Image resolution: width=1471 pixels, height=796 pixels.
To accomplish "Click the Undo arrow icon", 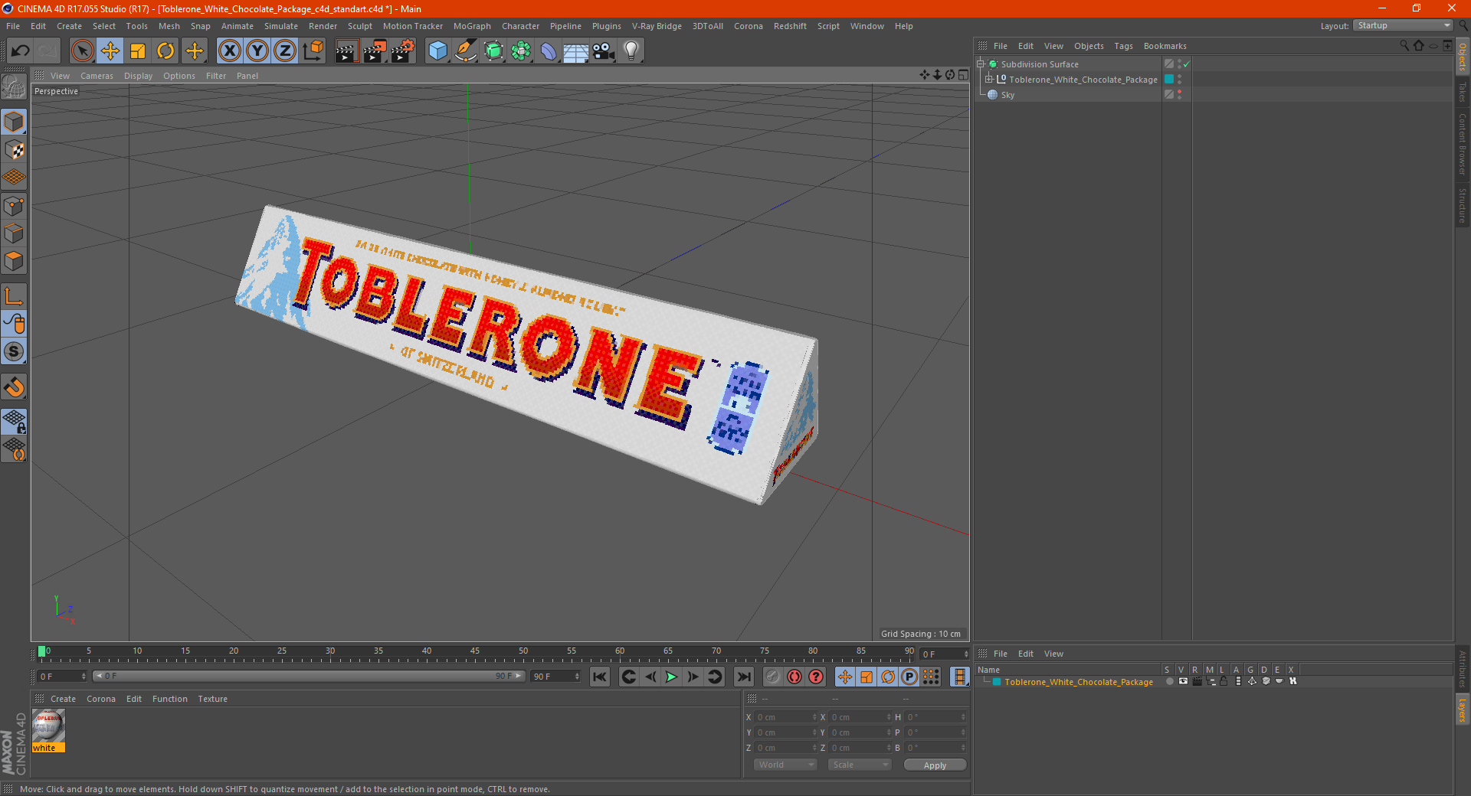I will pyautogui.click(x=21, y=51).
